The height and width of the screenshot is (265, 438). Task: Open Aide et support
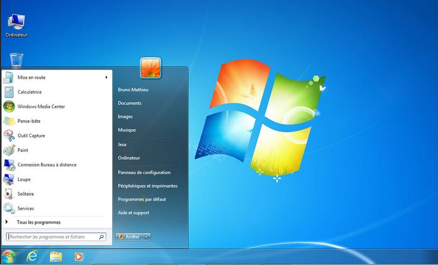point(133,212)
